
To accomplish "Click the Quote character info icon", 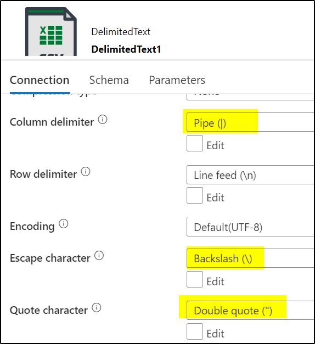I will click(x=97, y=308).
